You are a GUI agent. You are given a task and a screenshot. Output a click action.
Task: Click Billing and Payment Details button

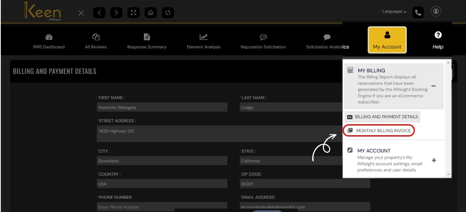point(383,117)
